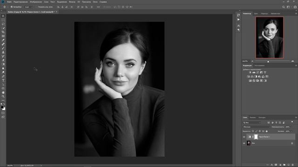
Task: Switch to the Каналы tab
Action: pyautogui.click(x=252, y=117)
